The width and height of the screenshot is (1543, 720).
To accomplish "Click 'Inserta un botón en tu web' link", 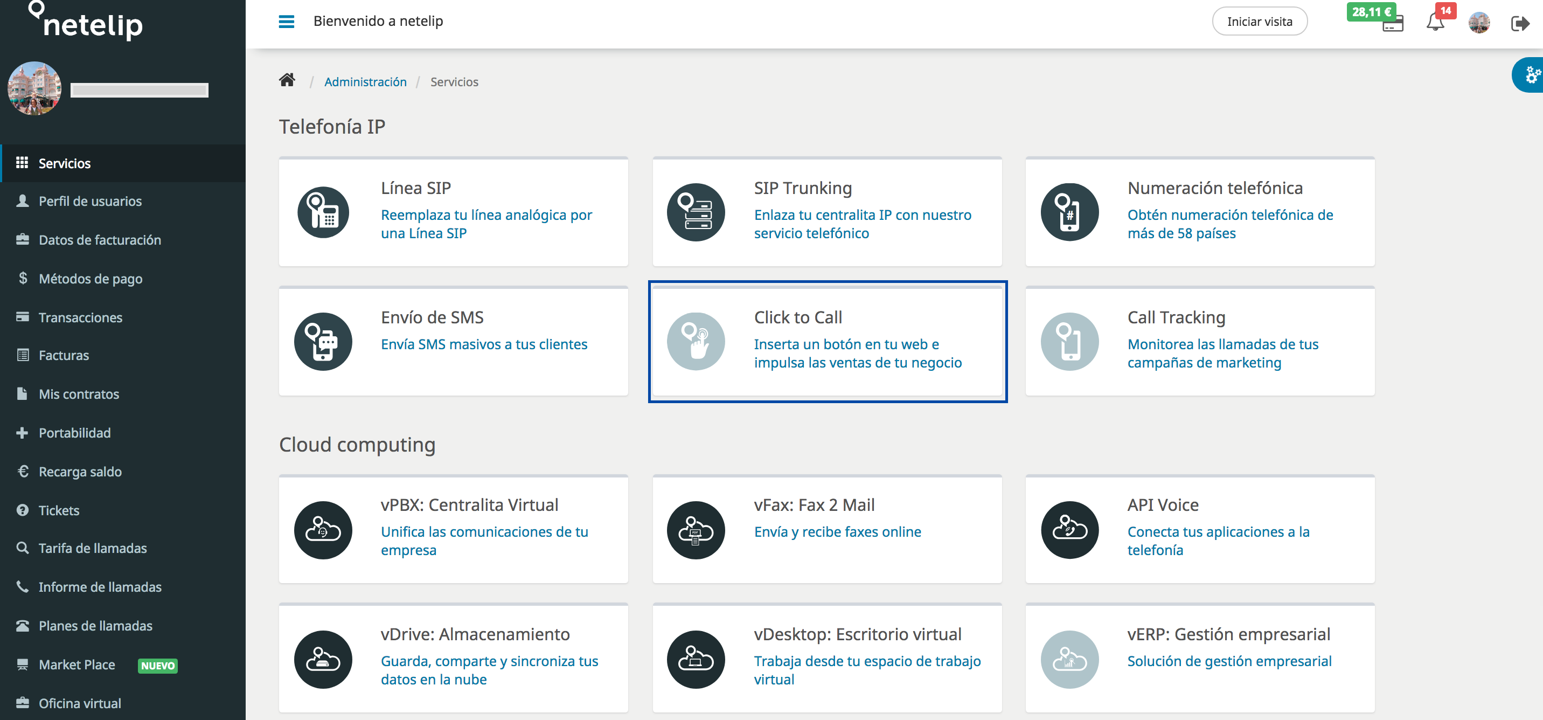I will click(858, 354).
